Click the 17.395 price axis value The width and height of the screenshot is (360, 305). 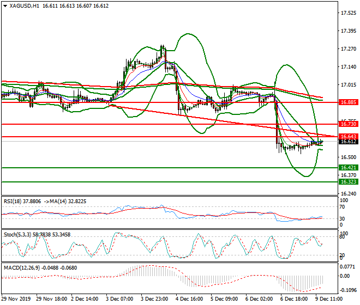(x=349, y=31)
